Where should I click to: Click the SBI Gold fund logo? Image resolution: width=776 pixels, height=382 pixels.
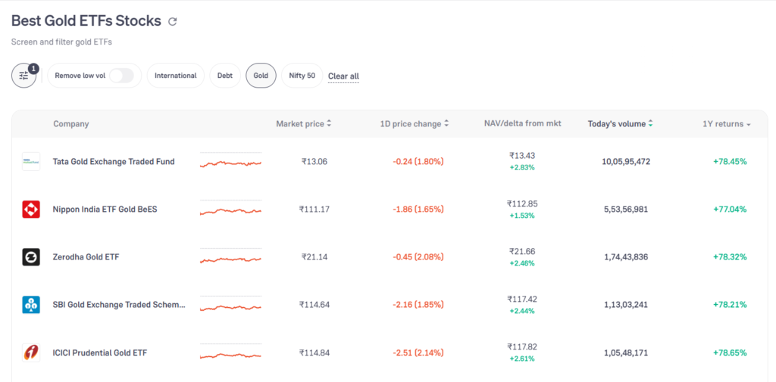pyautogui.click(x=31, y=305)
